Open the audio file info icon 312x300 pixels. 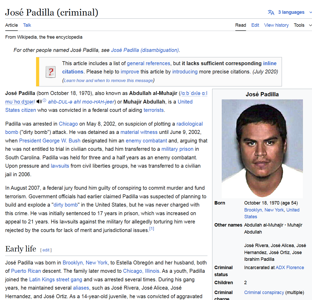point(44,100)
